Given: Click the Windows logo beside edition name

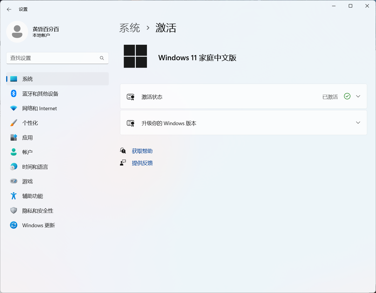Looking at the screenshot, I should tap(135, 56).
